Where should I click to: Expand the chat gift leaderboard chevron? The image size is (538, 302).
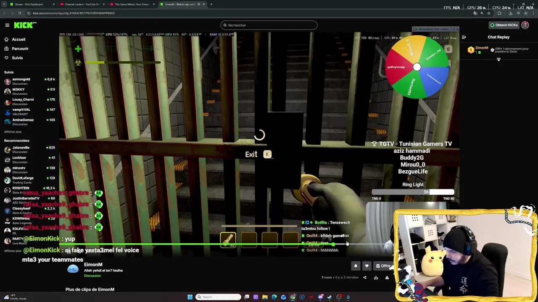point(498,60)
